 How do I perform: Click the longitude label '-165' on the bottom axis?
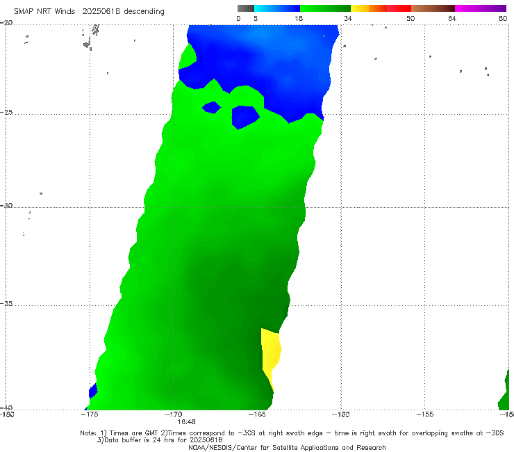257,414
